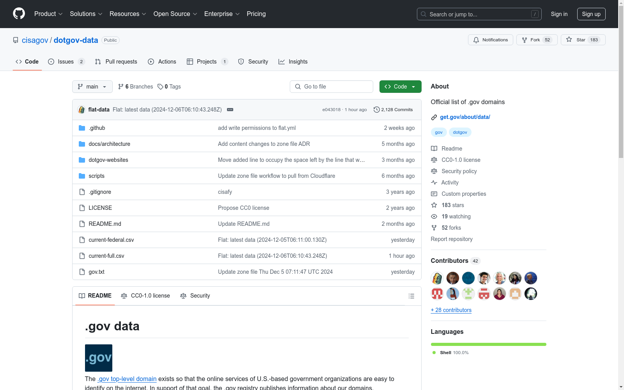Screen dimensions: 624x390
Task: Fork the dotgov-data repository
Action: click(x=537, y=40)
